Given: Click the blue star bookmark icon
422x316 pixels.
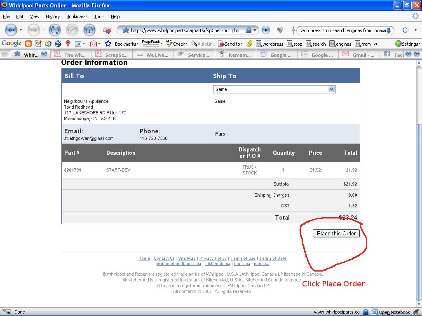Looking at the screenshot, I should [x=108, y=44].
